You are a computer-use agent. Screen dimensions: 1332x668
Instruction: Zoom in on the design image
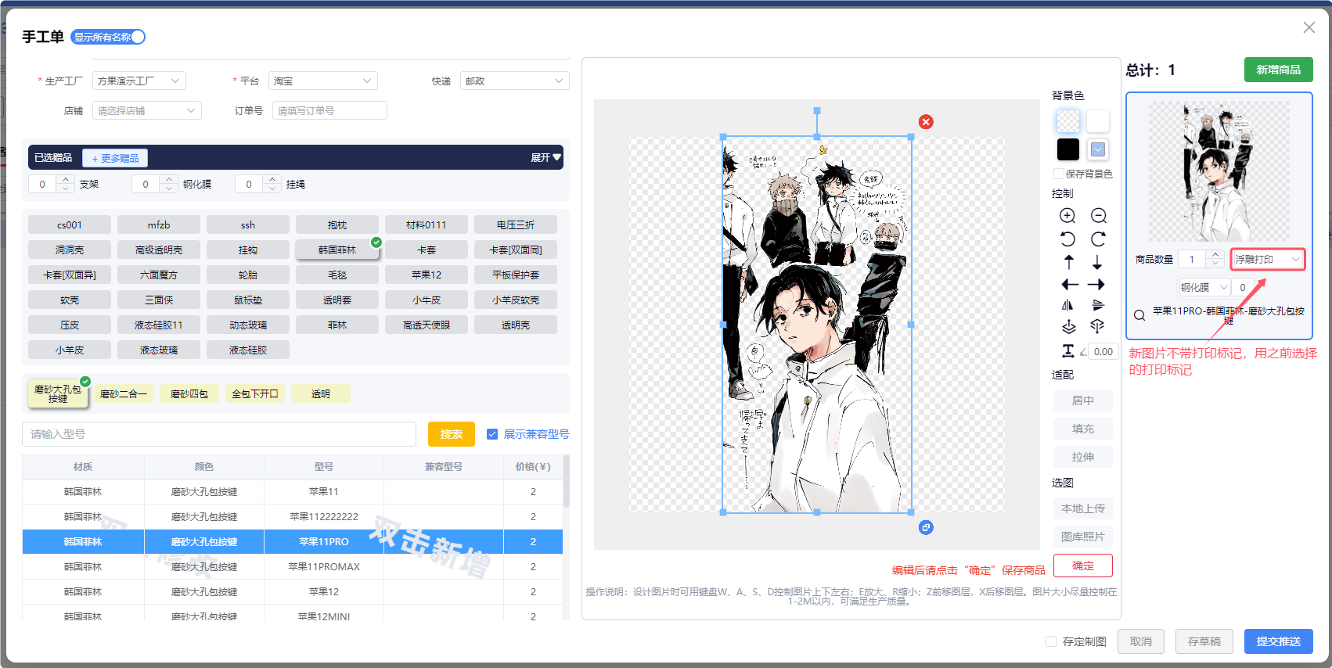(x=1067, y=216)
